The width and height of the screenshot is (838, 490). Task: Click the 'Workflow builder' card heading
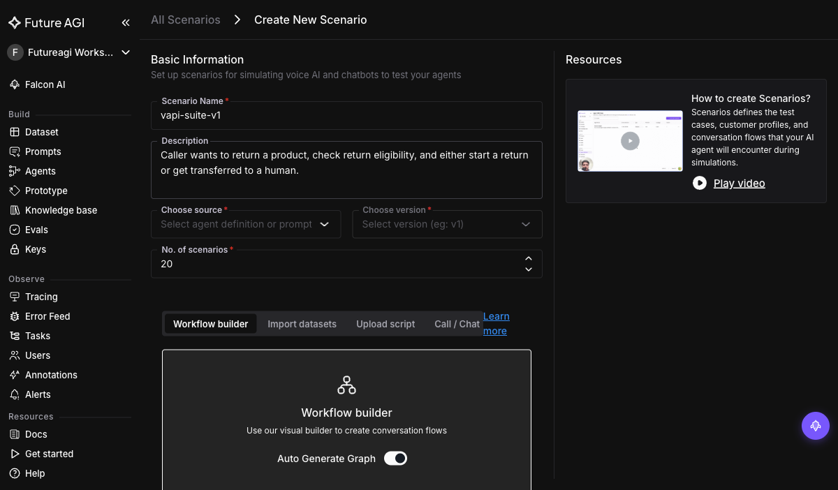click(346, 413)
